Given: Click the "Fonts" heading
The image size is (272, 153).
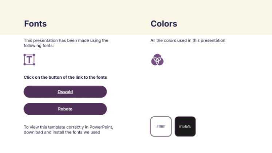Looking at the screenshot, I should (x=35, y=24).
